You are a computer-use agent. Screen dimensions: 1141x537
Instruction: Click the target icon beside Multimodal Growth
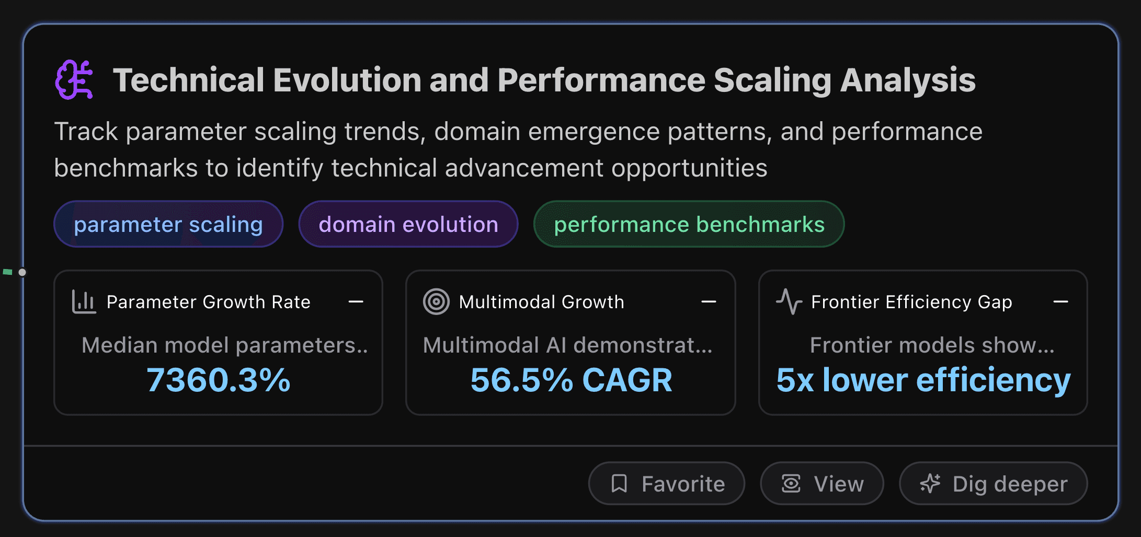point(436,301)
